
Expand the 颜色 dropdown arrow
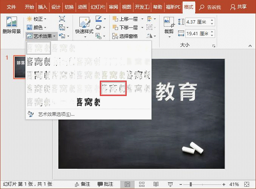[x=45, y=28]
